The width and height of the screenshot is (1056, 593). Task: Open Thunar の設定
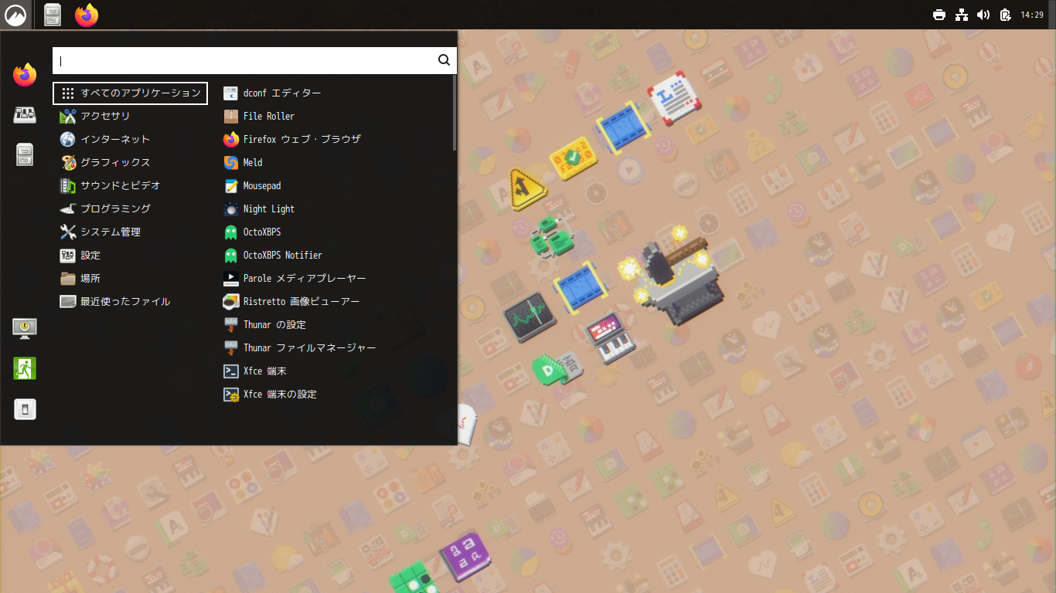[x=334, y=324]
